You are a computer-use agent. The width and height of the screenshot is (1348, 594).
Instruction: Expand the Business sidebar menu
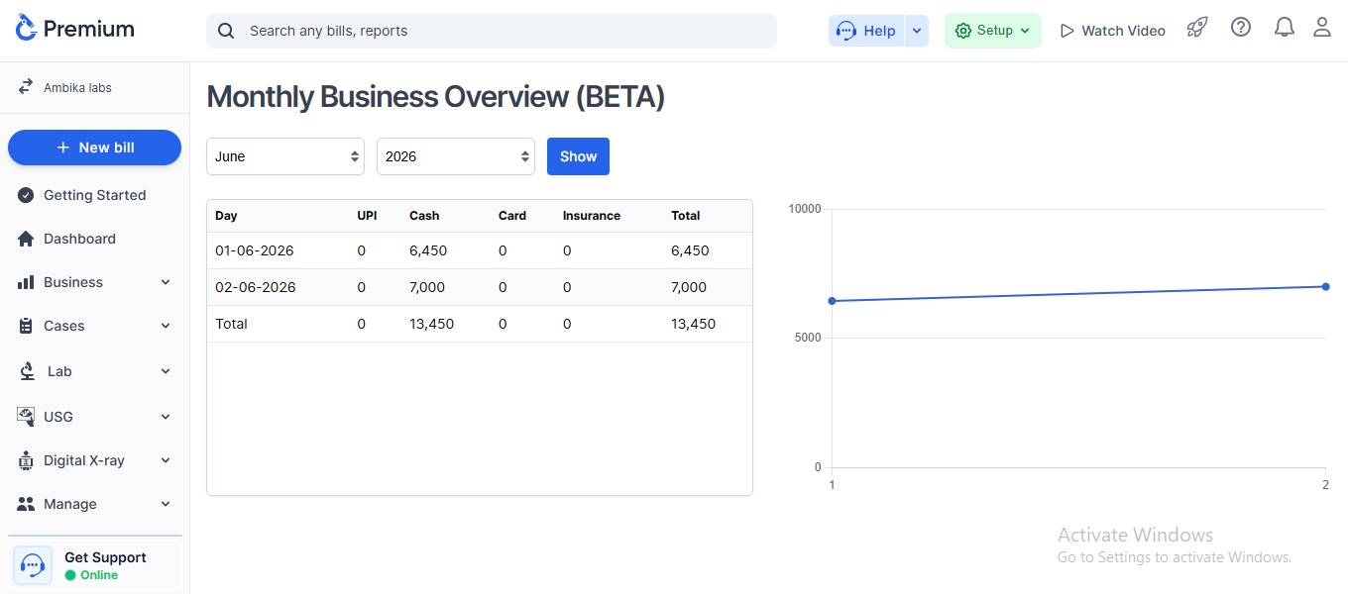tap(94, 282)
